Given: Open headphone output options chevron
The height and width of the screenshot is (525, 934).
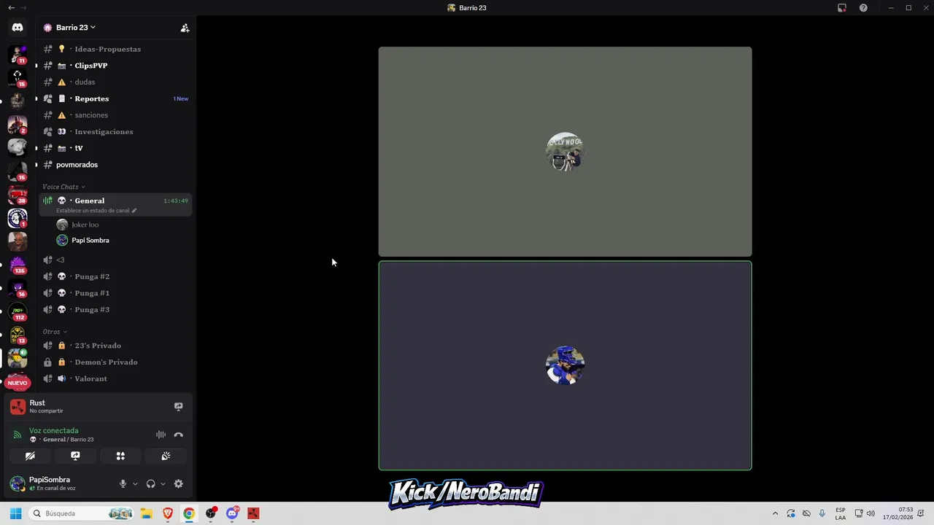Looking at the screenshot, I should coord(163,484).
